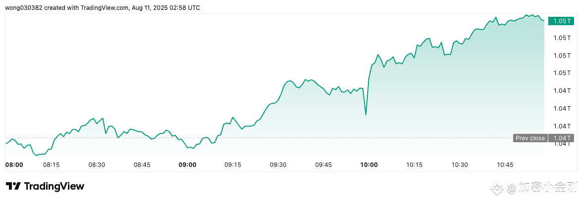The image size is (582, 201).
Task: Select the 08:15 time axis label
Action: pos(51,165)
